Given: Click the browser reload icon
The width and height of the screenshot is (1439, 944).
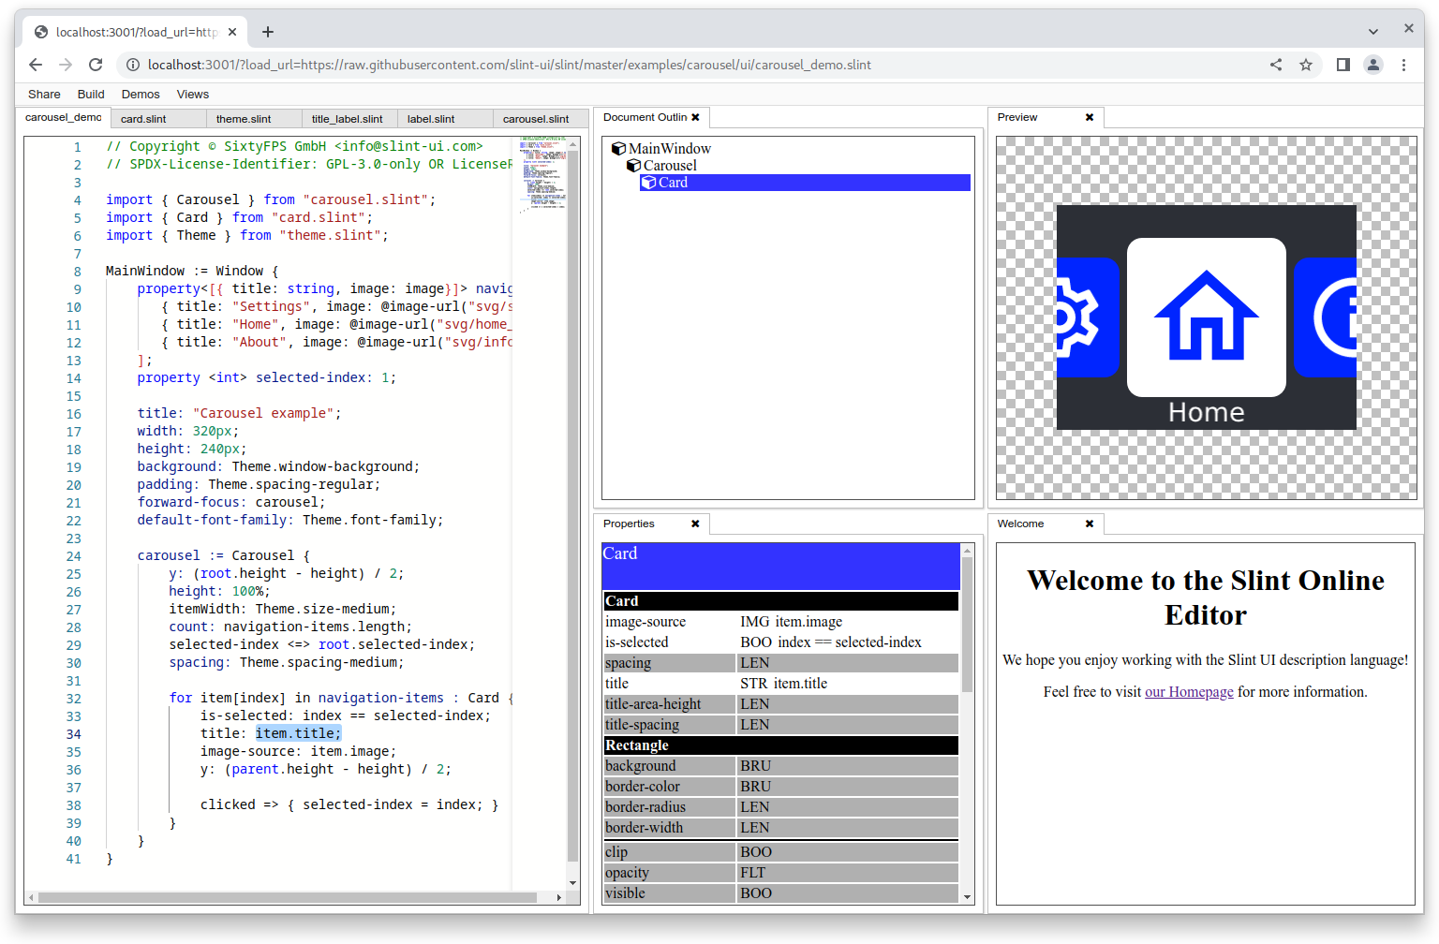Looking at the screenshot, I should click(x=96, y=65).
